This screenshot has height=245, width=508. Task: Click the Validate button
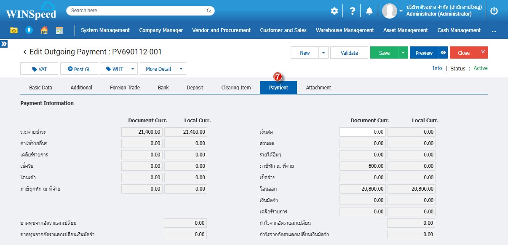tap(349, 53)
